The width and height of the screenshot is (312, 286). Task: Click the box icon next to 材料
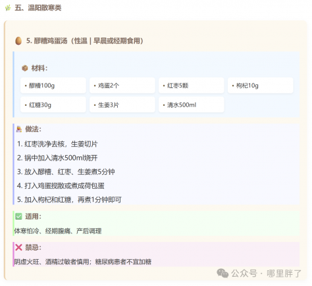tap(25, 68)
